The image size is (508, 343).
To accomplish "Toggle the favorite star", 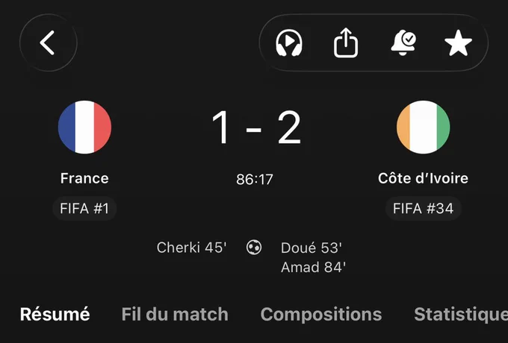I will [x=458, y=43].
